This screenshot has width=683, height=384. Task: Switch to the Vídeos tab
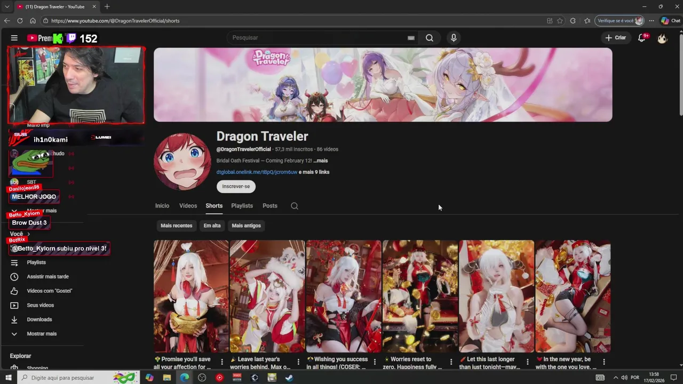click(188, 206)
